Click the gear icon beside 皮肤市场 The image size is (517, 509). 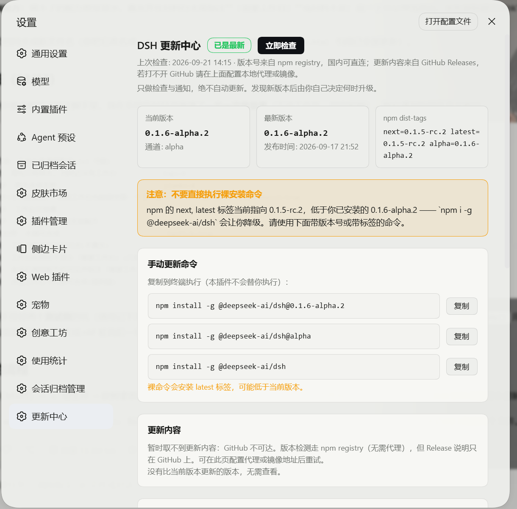22,193
